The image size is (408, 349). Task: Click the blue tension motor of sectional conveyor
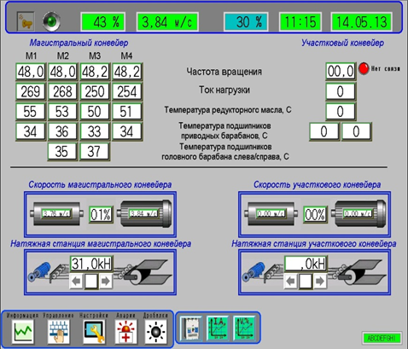pos(254,271)
